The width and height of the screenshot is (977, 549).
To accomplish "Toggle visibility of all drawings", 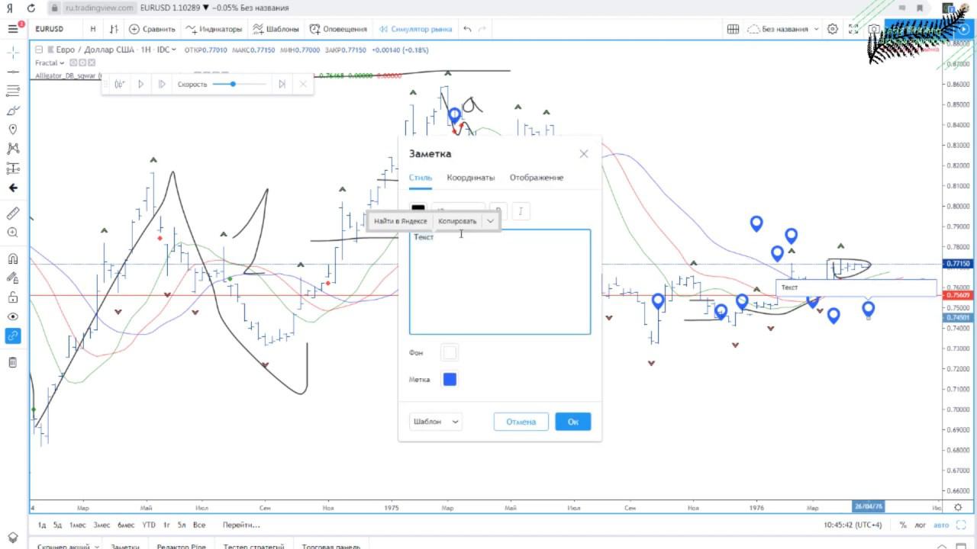I will 13,316.
